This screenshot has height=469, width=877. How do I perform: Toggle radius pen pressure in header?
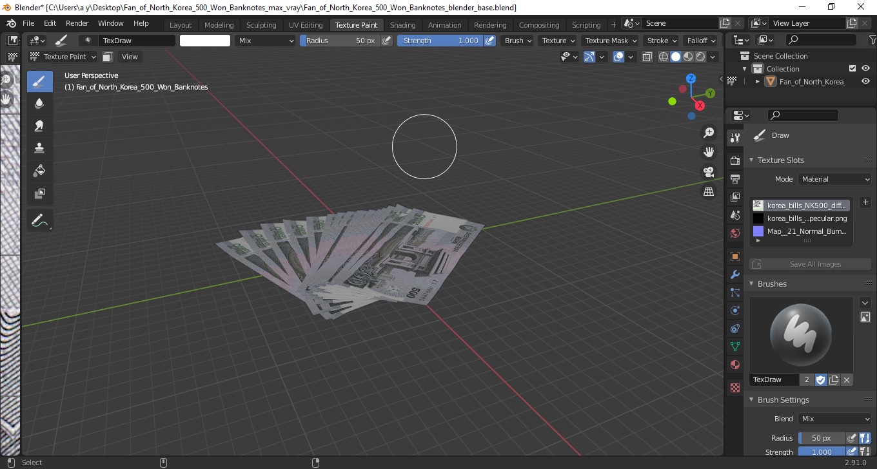click(386, 41)
